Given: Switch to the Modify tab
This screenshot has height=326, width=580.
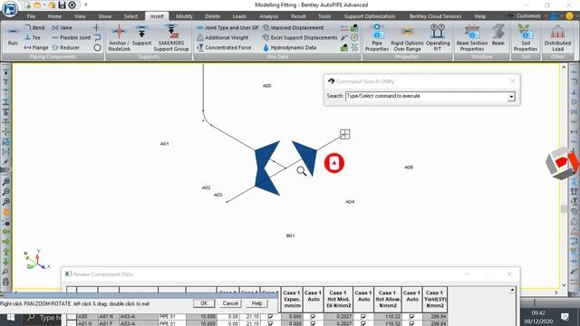Looking at the screenshot, I should tap(184, 16).
